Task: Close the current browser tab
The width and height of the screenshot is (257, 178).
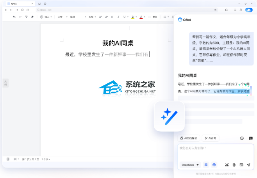Action: pos(32,4)
